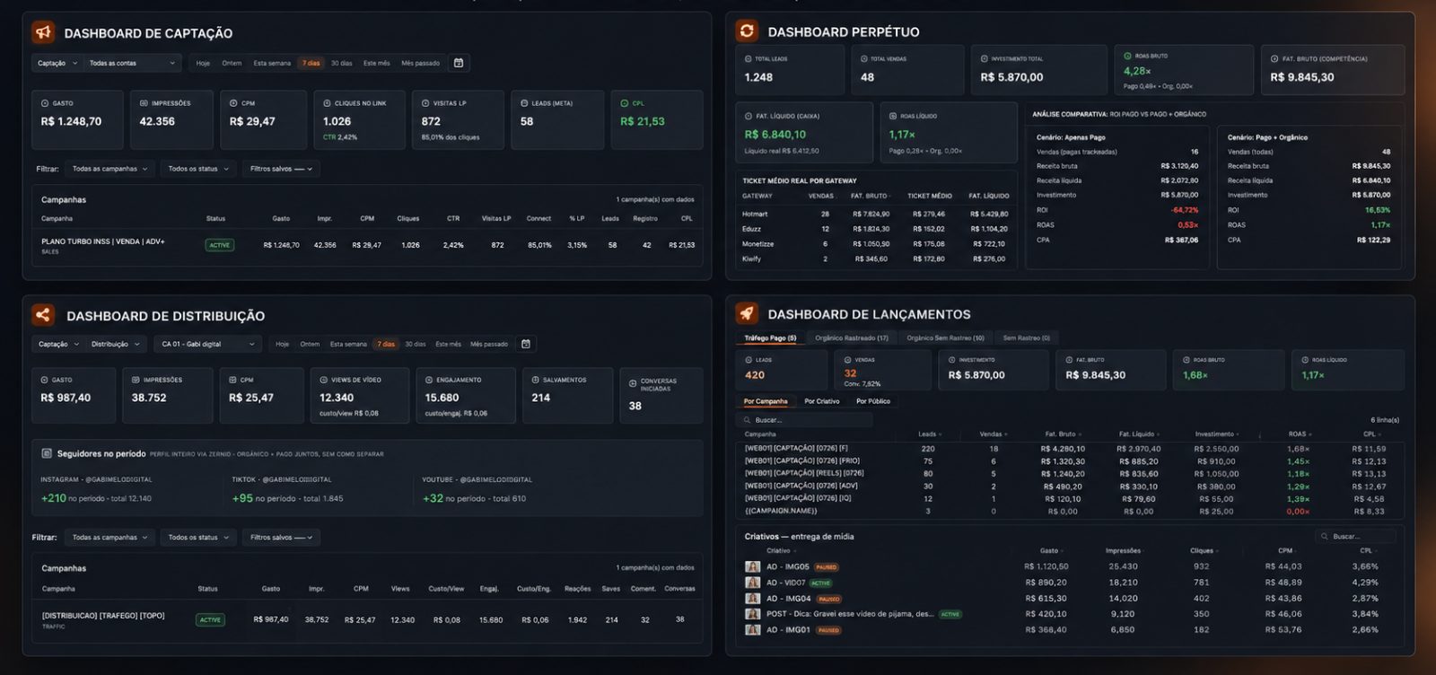This screenshot has height=675, width=1436.
Task: Switch to the Sem Rastreo (0) tab
Action: (x=1026, y=337)
